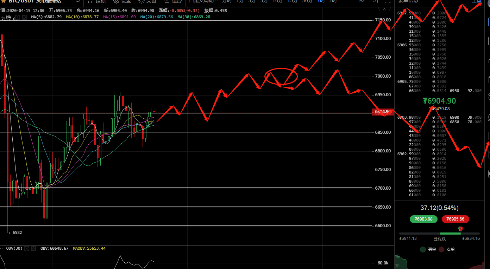The height and width of the screenshot is (269, 490).
Task: Enter fullscreen using the expand-arrows icon
Action: point(387,1)
